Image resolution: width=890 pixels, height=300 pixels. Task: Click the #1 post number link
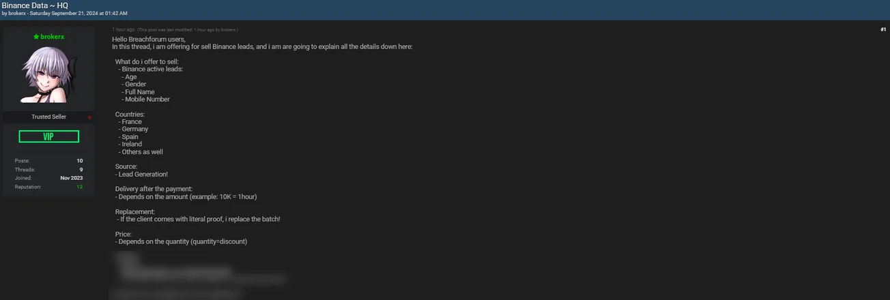[883, 29]
